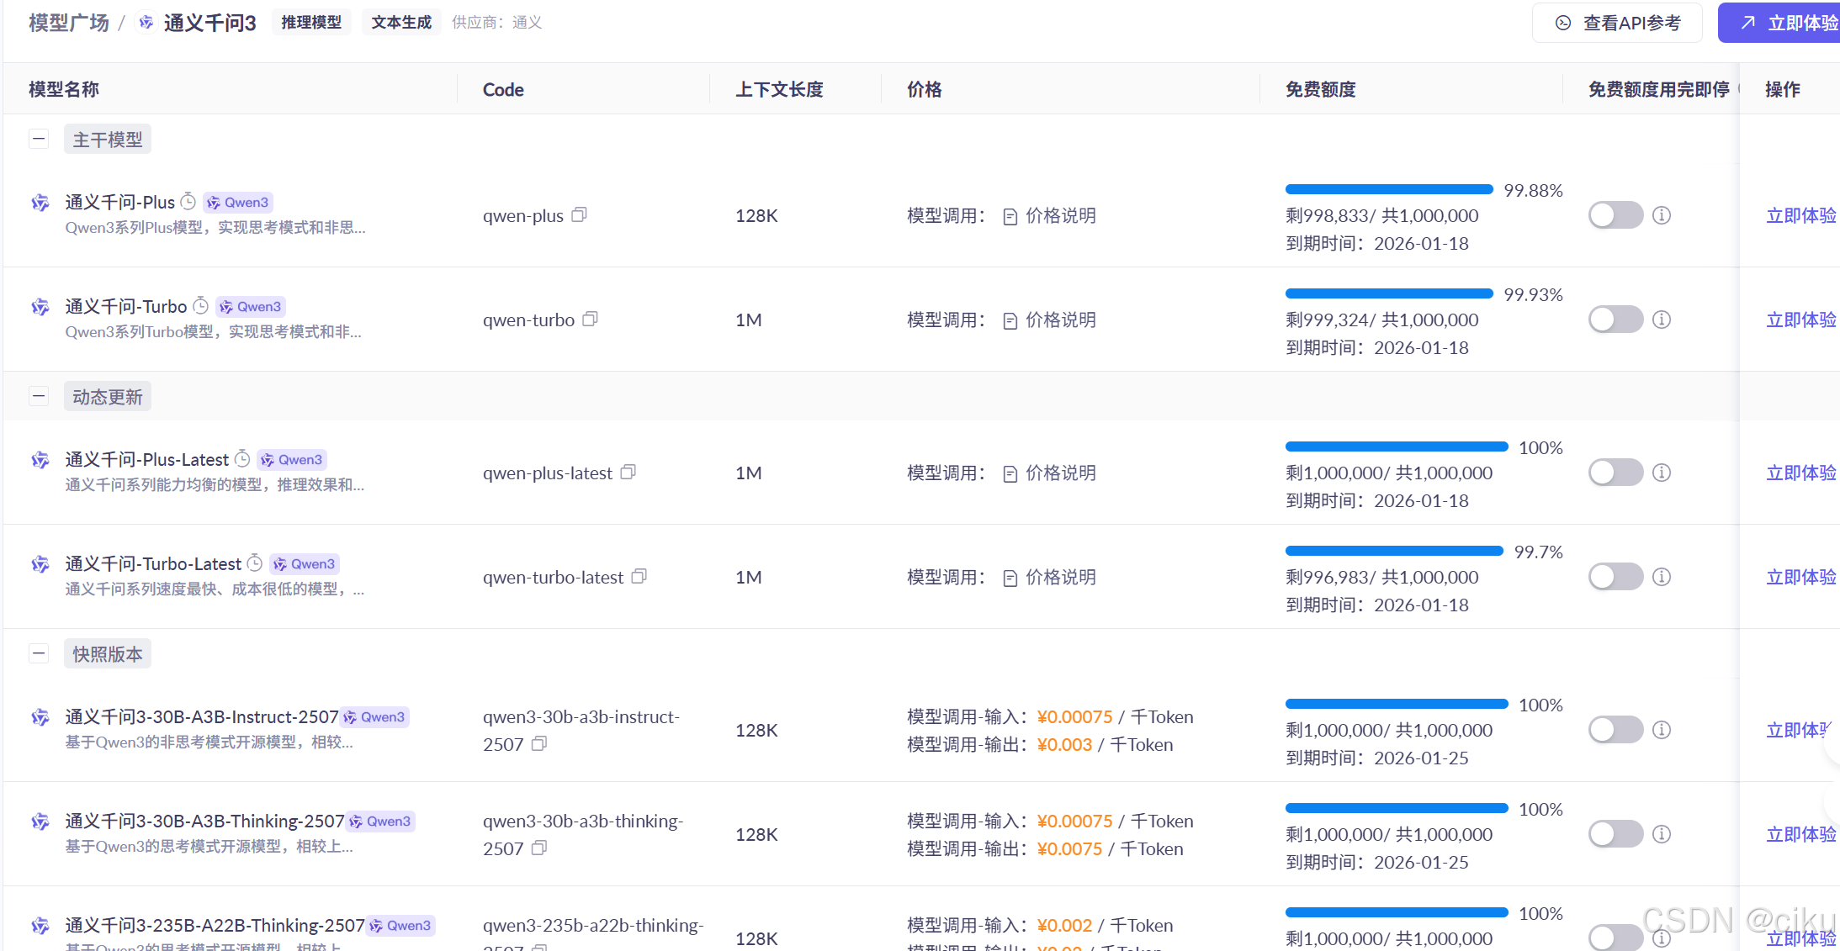Click the info icon in the 通义千问-Plus row

1662,215
